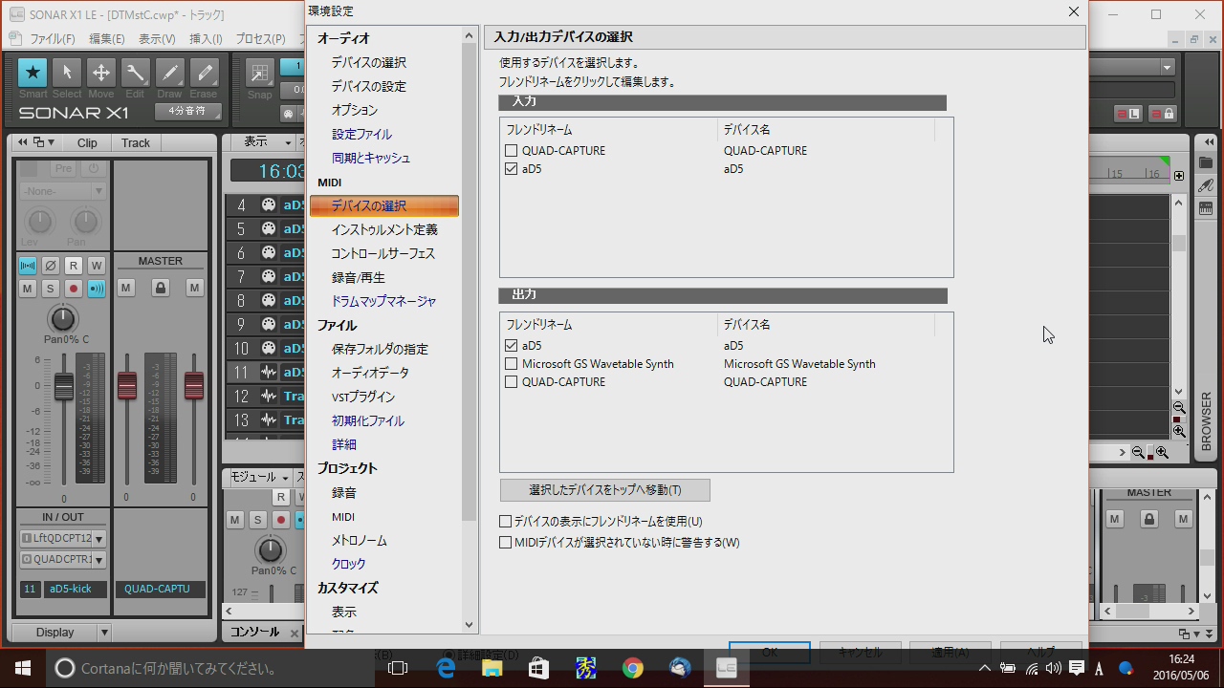1224x688 pixels.
Task: Open ドラムマップマネージャ settings page
Action: [x=383, y=301]
